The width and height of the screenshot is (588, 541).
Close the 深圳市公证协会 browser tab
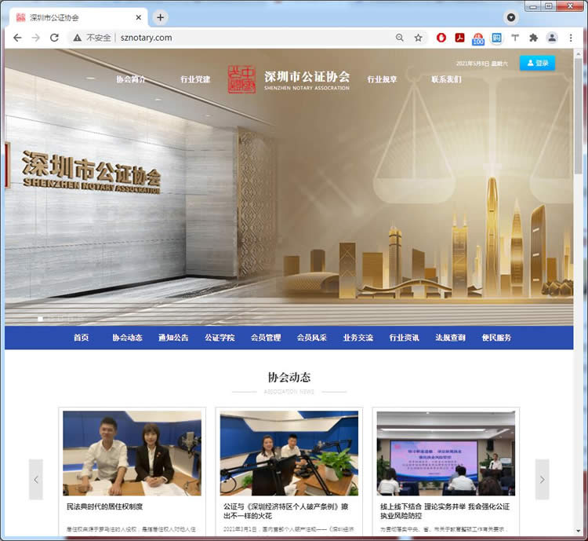(x=138, y=17)
